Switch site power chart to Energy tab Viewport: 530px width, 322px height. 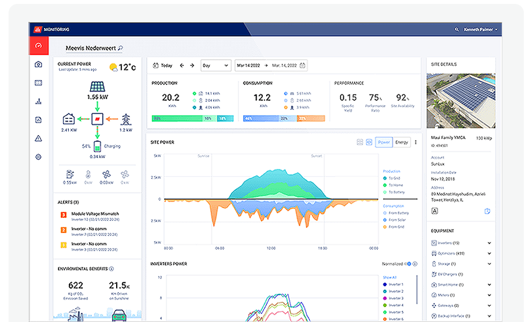(401, 142)
